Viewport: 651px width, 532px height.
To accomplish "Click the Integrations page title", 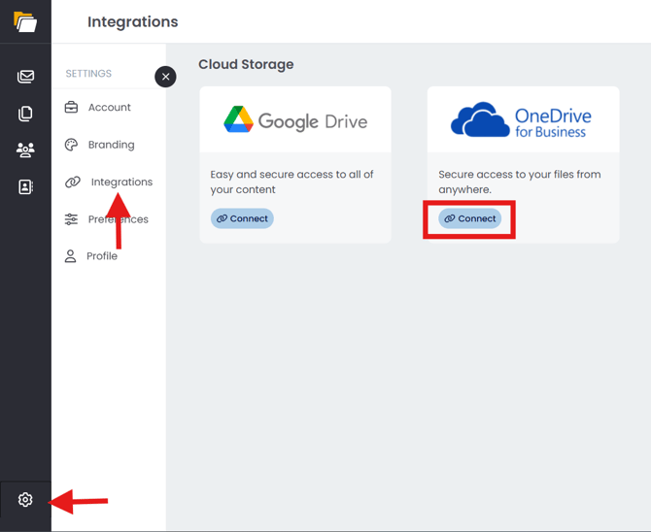I will pyautogui.click(x=132, y=21).
